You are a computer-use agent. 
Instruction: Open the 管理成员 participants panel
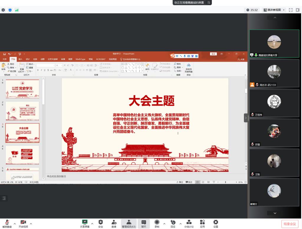click(129, 223)
